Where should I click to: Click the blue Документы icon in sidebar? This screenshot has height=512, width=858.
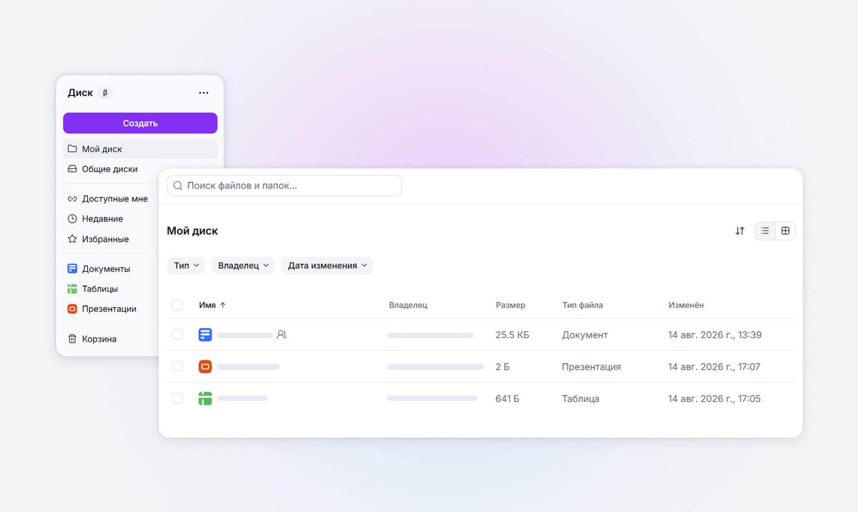73,268
